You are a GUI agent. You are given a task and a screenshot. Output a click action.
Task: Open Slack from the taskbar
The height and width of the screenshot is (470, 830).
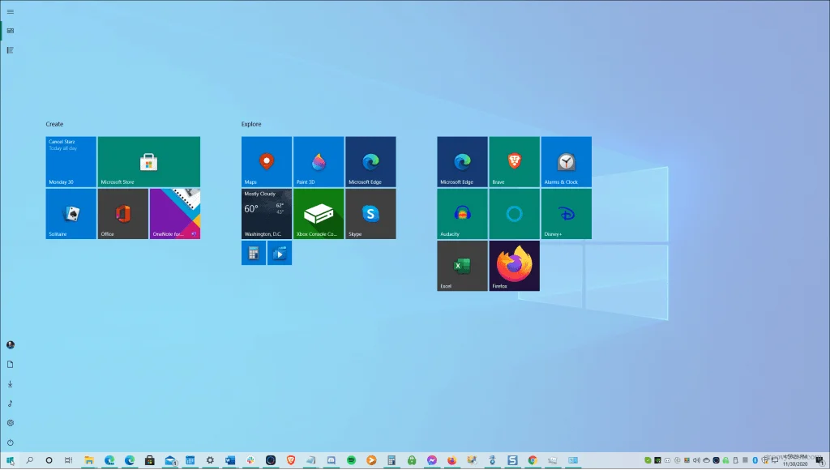(250, 460)
